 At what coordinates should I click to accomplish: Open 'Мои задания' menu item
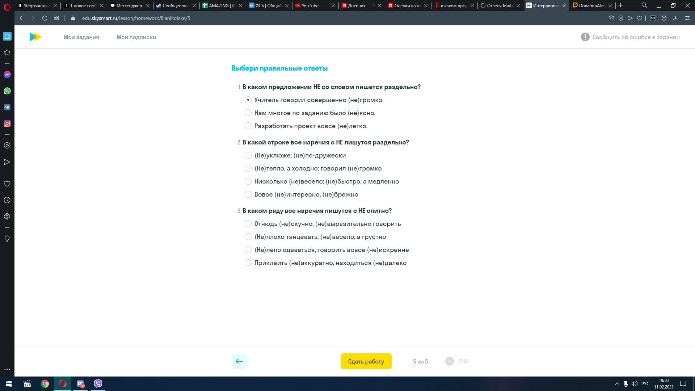[x=81, y=37]
